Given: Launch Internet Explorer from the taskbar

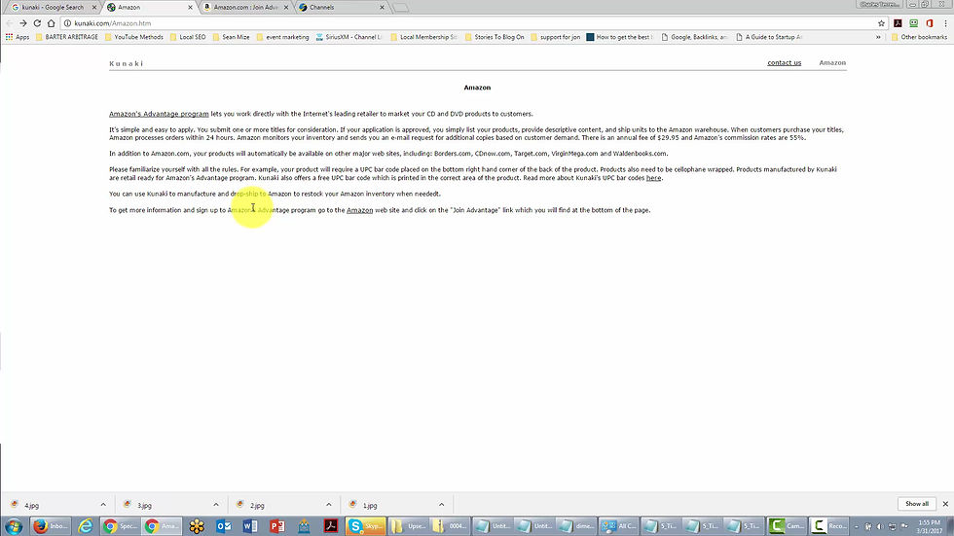Looking at the screenshot, I should [x=86, y=525].
